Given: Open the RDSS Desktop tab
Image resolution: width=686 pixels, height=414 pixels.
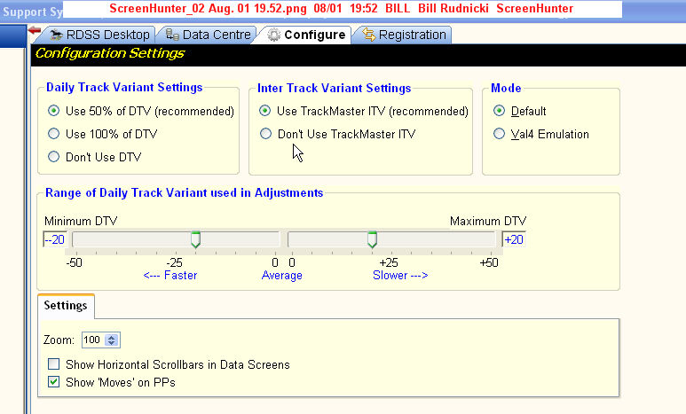Looking at the screenshot, I should coord(100,35).
